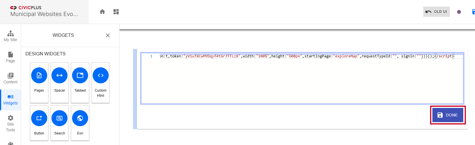Close the Widgets panel
This screenshot has height=145, width=475.
coord(108,35)
